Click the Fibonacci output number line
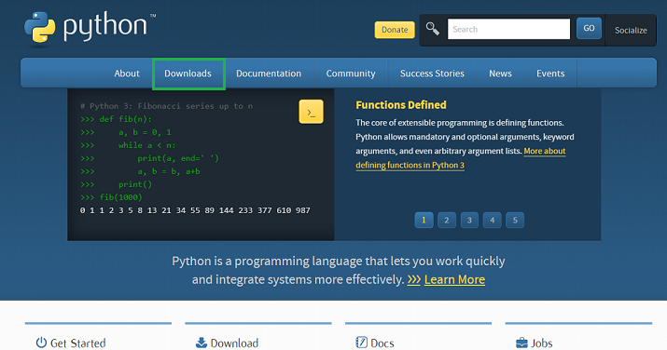 pyautogui.click(x=195, y=210)
